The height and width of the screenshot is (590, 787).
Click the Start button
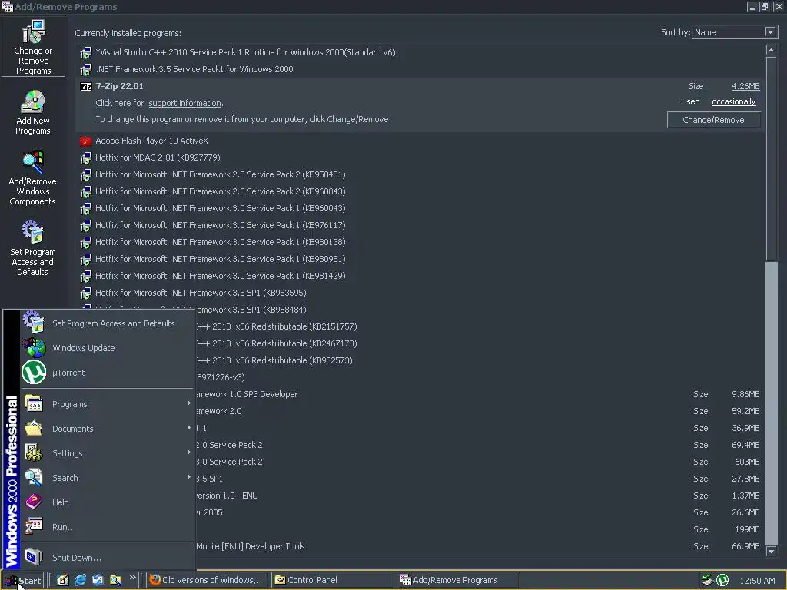pos(22,581)
